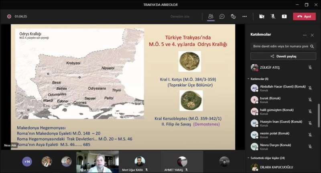This screenshot has height=173, width=321.
Task: Click the Daveti paylaş button
Action: 283,56
